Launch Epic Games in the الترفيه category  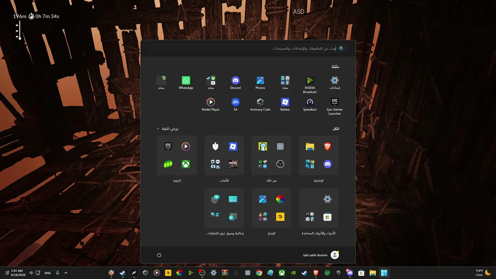tap(168, 146)
